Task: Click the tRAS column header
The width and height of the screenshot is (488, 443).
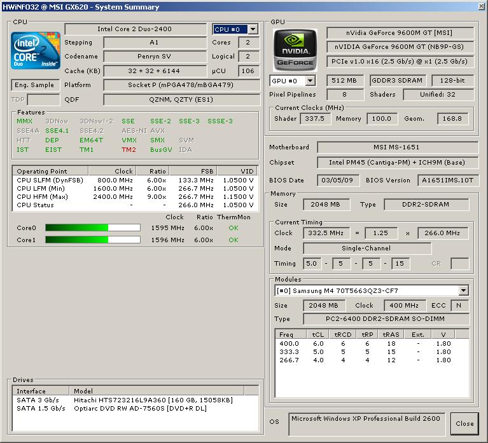Action: click(x=391, y=334)
